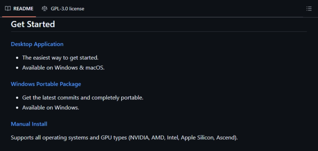Click the Get Started heading
The image size is (318, 151).
click(x=33, y=24)
